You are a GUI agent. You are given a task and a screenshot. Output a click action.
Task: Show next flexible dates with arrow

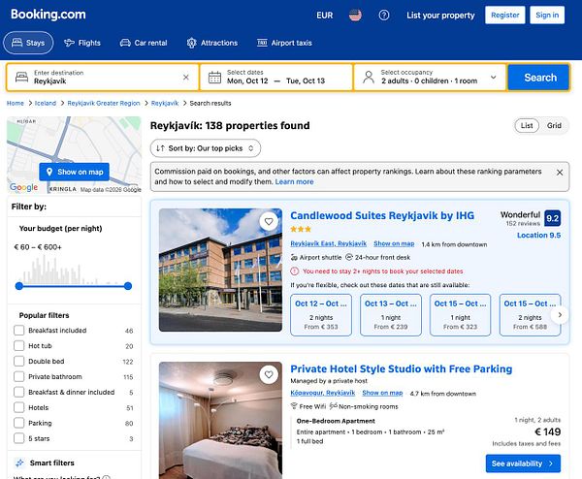[560, 315]
